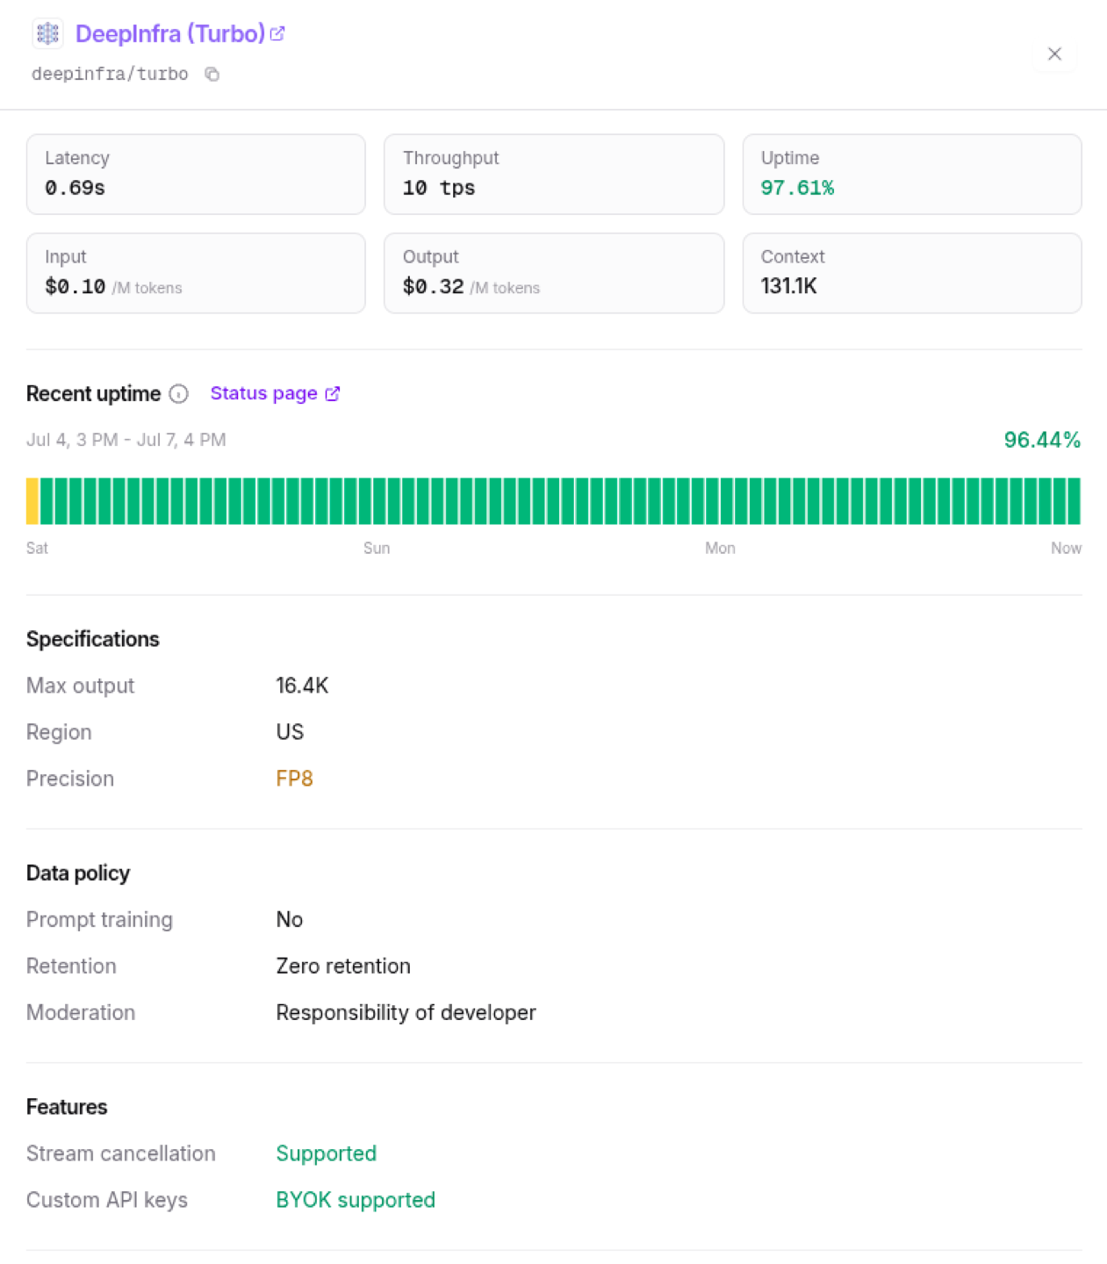The width and height of the screenshot is (1107, 1264).
Task: Click the Recent uptime heading
Action: pos(93,394)
